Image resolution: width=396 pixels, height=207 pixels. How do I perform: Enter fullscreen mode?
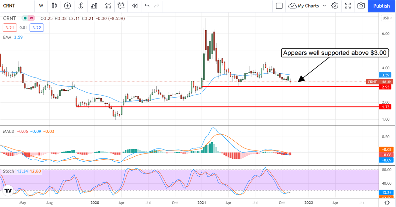point(348,6)
